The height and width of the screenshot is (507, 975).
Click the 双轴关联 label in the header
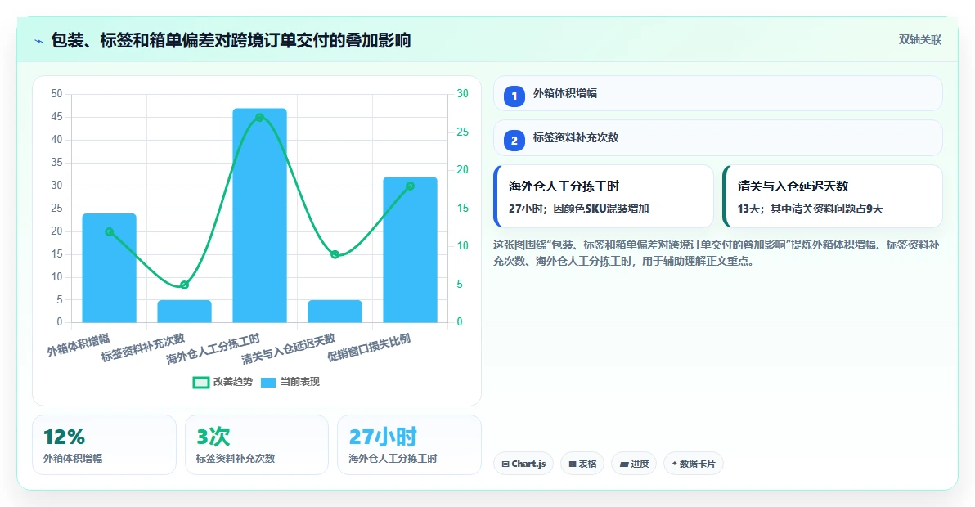[x=919, y=40]
